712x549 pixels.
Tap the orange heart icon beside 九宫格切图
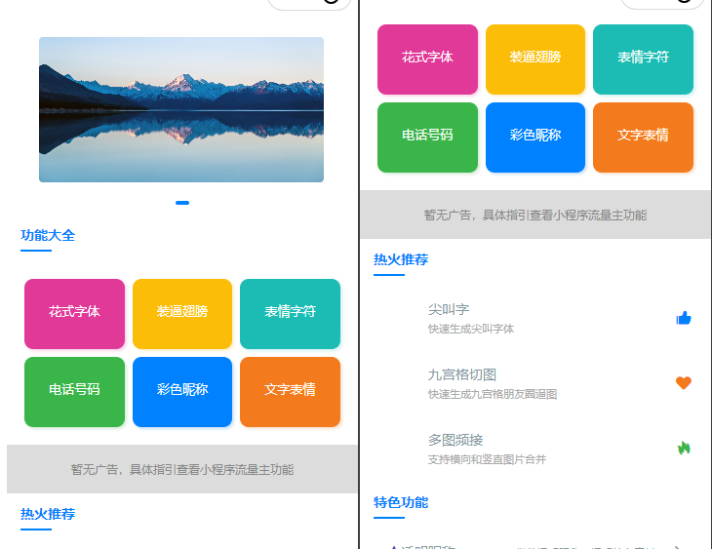click(684, 383)
